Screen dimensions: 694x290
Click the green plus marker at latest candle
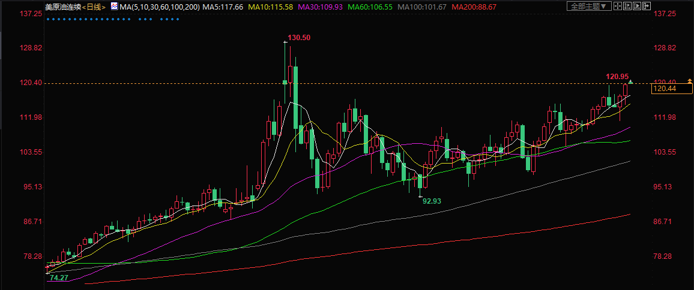click(x=631, y=81)
